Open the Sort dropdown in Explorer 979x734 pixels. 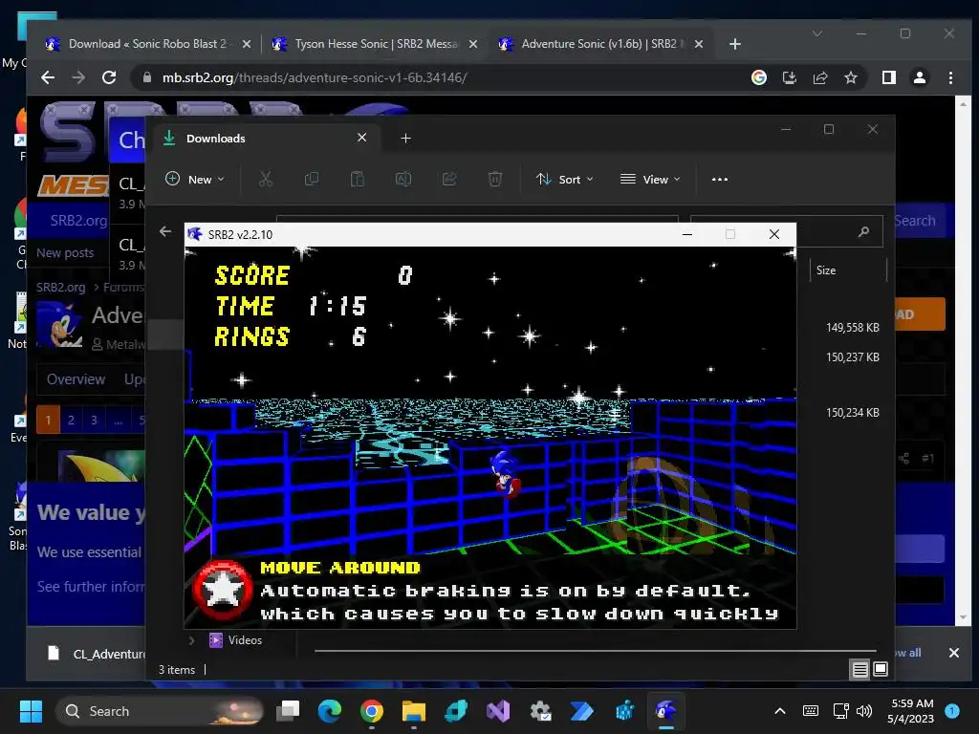point(564,179)
